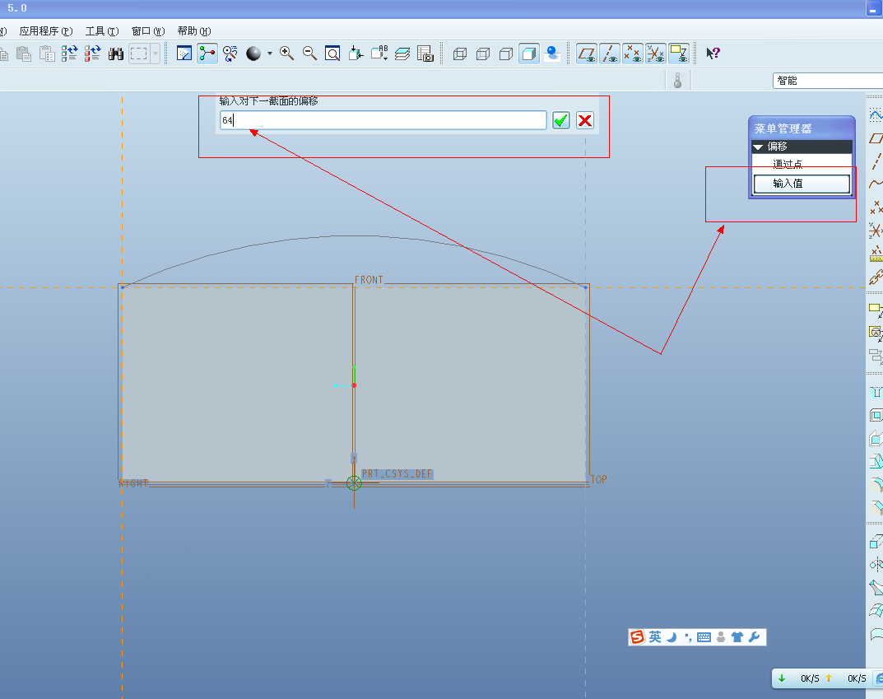Click the Paste Special toolbar icon
The image size is (883, 699).
click(47, 54)
